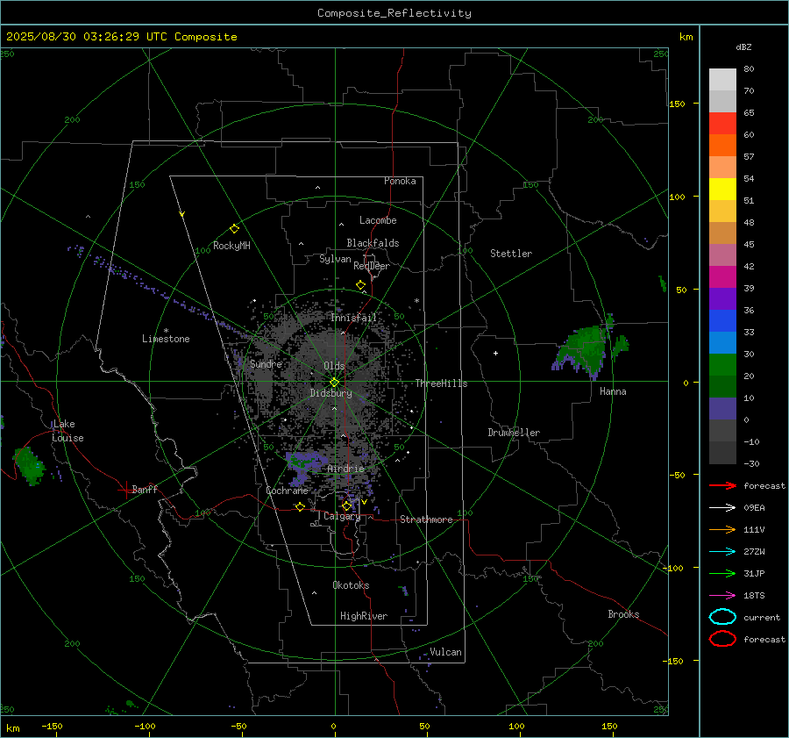789x738 pixels.
Task: Click the Composite_Reflectivity title
Action: [394, 13]
